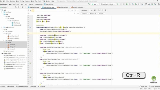Switch to activity_main2.xml tab

tap(78, 7)
